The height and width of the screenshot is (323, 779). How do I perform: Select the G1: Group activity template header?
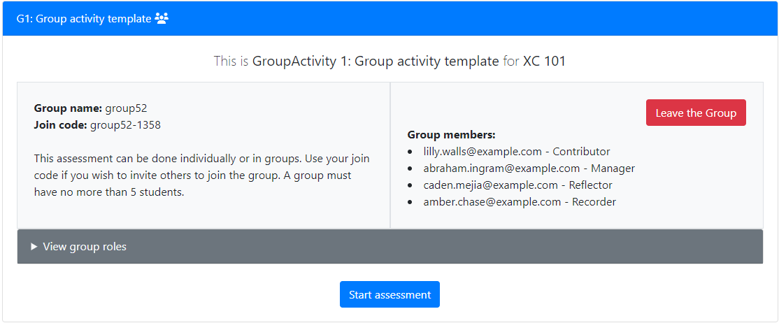pyautogui.click(x=390, y=19)
